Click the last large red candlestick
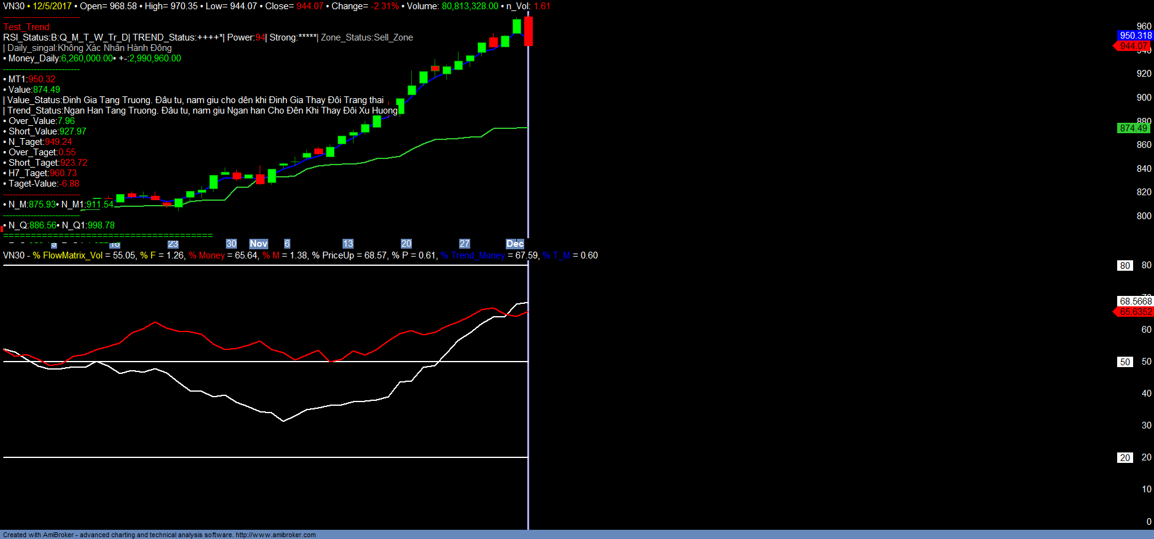The image size is (1154, 539). point(528,32)
